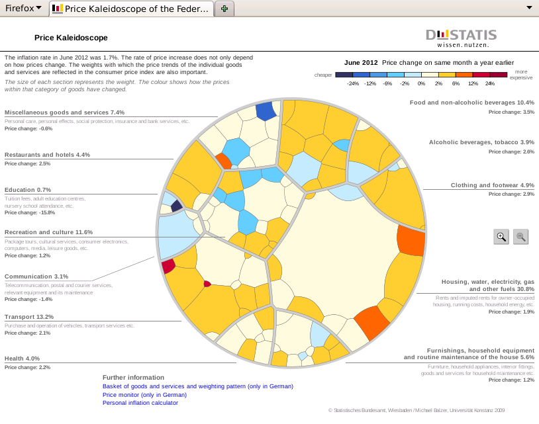Click the '0%' legend value
539x424 pixels.
tap(421, 83)
